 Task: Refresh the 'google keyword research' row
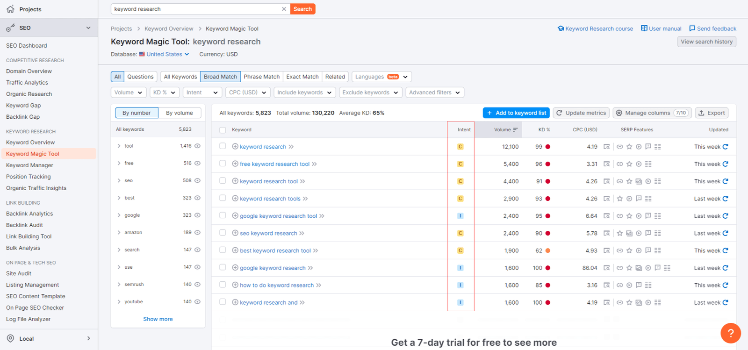726,268
